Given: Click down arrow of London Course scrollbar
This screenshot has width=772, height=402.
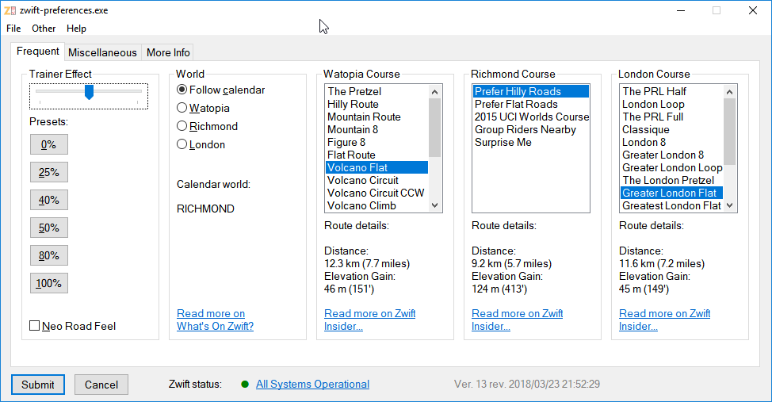Looking at the screenshot, I should [730, 205].
